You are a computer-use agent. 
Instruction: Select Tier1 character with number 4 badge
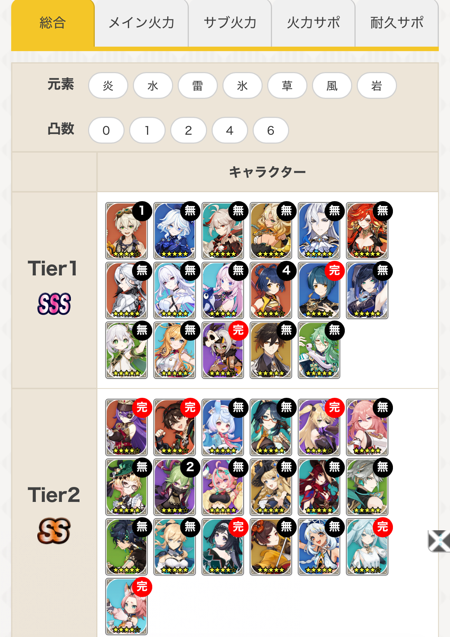(271, 290)
